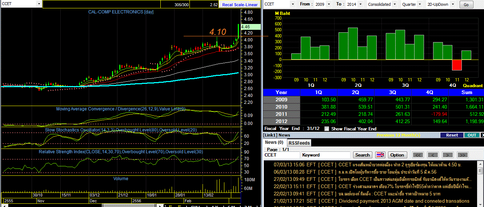Open the chart symbol CCET dropdown arrow
This screenshot has height=207, width=484.
pyautogui.click(x=39, y=4)
